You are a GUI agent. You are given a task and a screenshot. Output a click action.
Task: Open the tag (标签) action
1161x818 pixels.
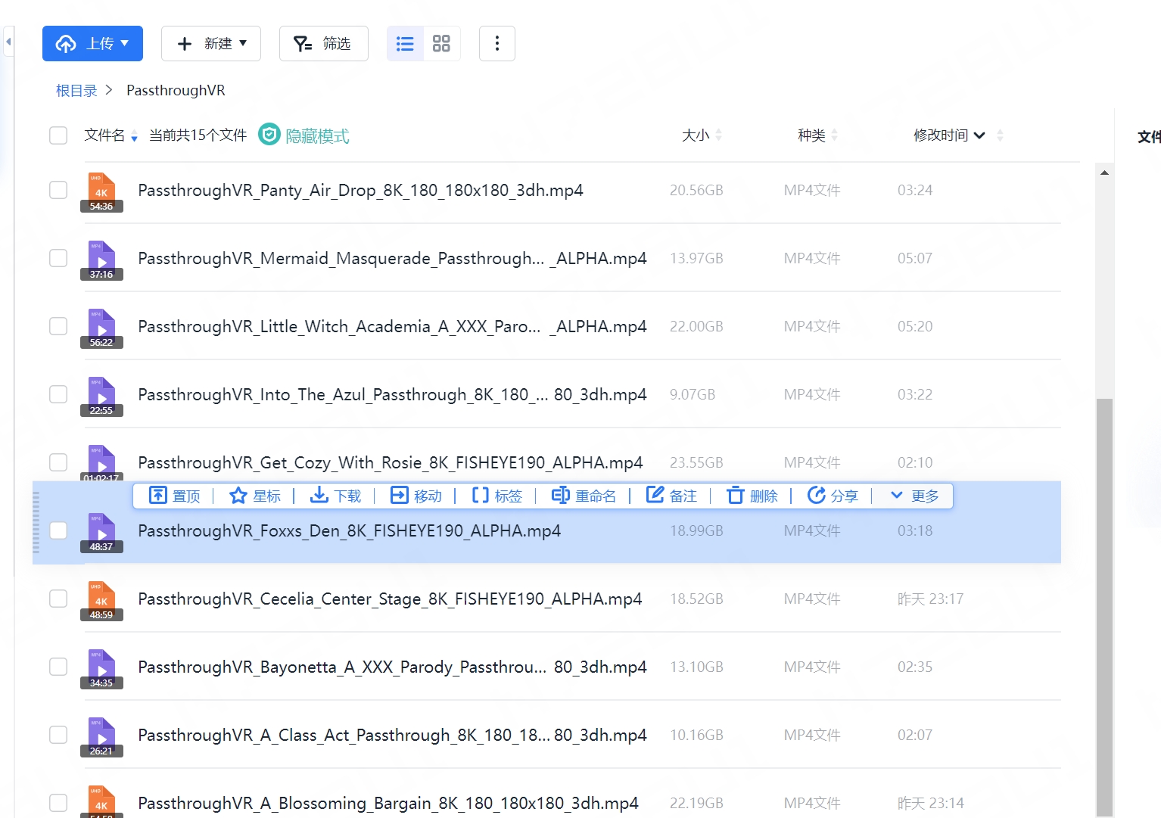tap(480, 496)
